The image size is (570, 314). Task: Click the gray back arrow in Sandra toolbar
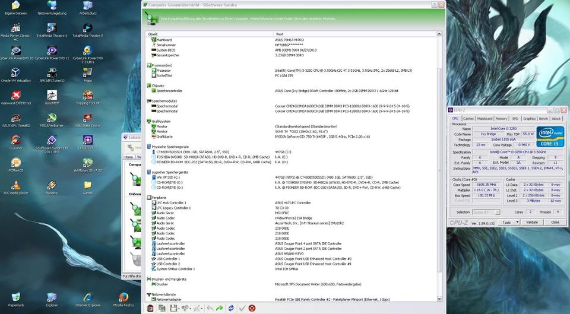coord(210,308)
